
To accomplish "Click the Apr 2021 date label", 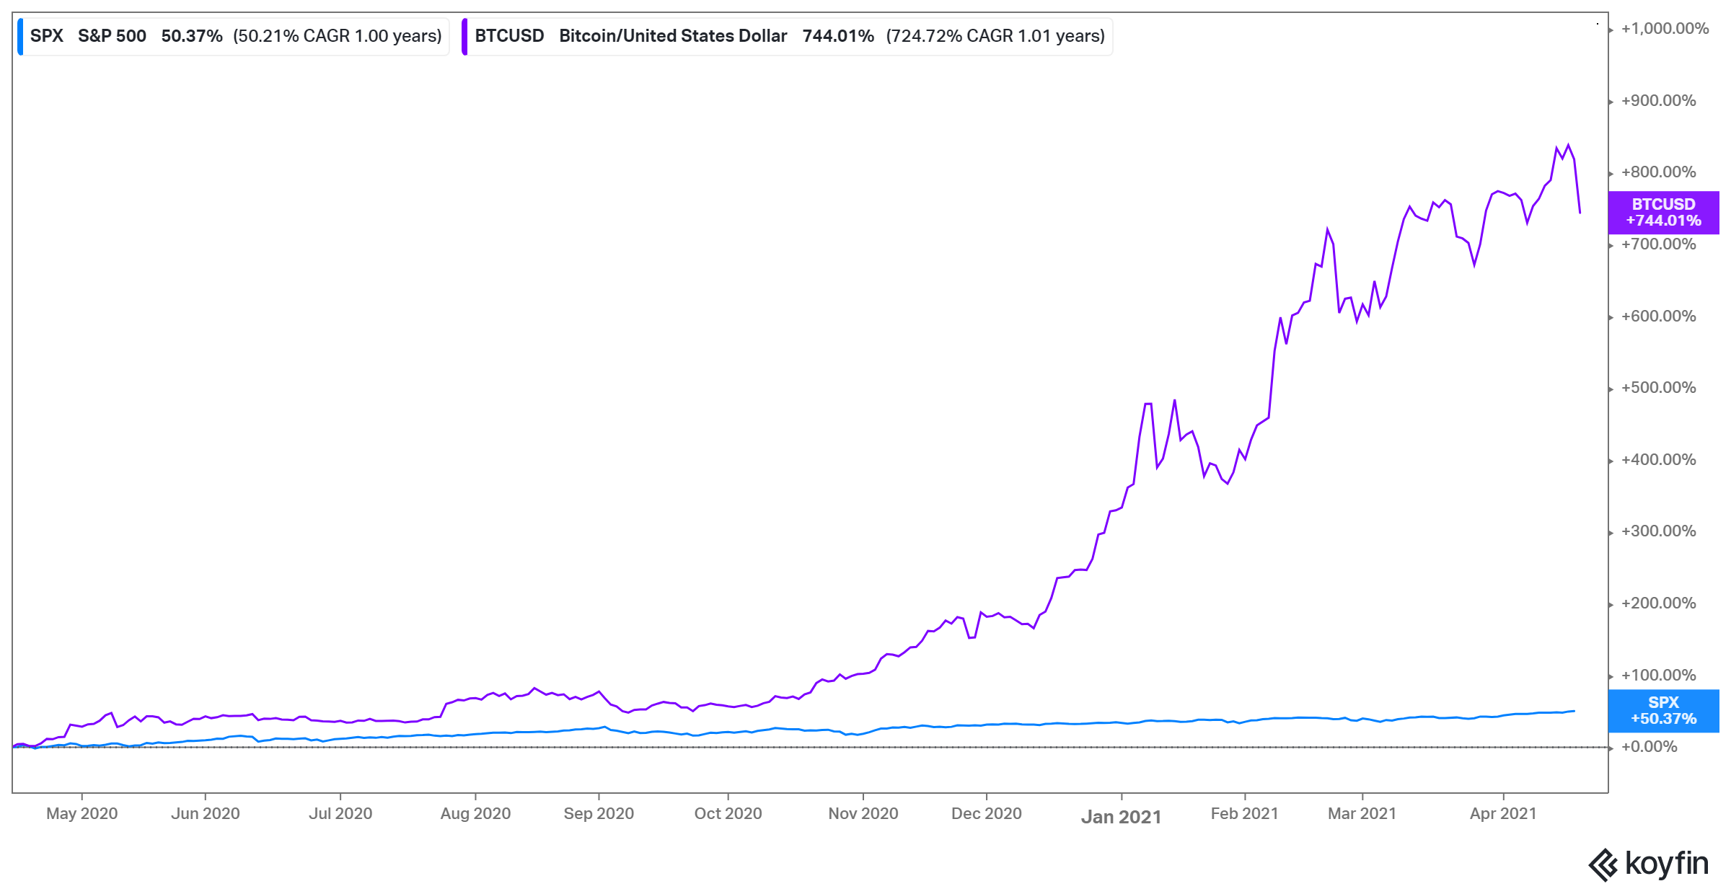I will 1503,814.
